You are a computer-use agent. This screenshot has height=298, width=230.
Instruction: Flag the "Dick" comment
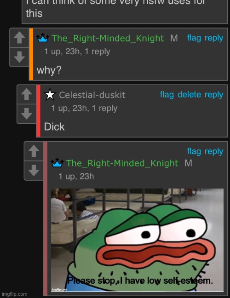(x=167, y=95)
